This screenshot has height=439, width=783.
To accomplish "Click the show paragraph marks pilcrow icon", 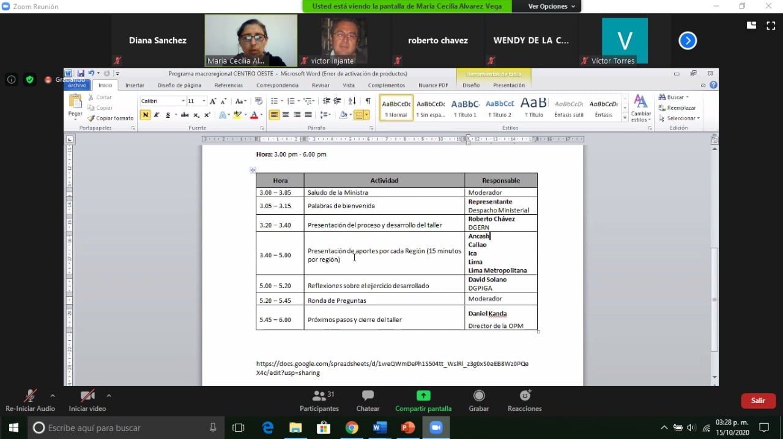I will click(x=368, y=101).
